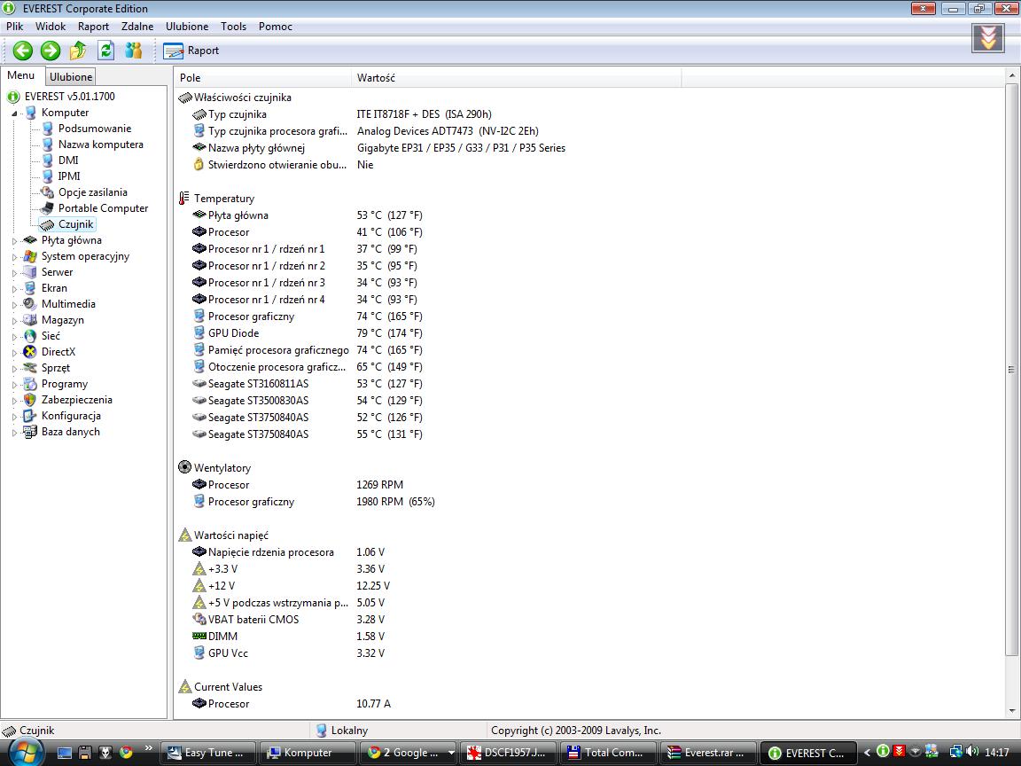
Task: Click the Up level arrow toolbar icon
Action: (78, 51)
